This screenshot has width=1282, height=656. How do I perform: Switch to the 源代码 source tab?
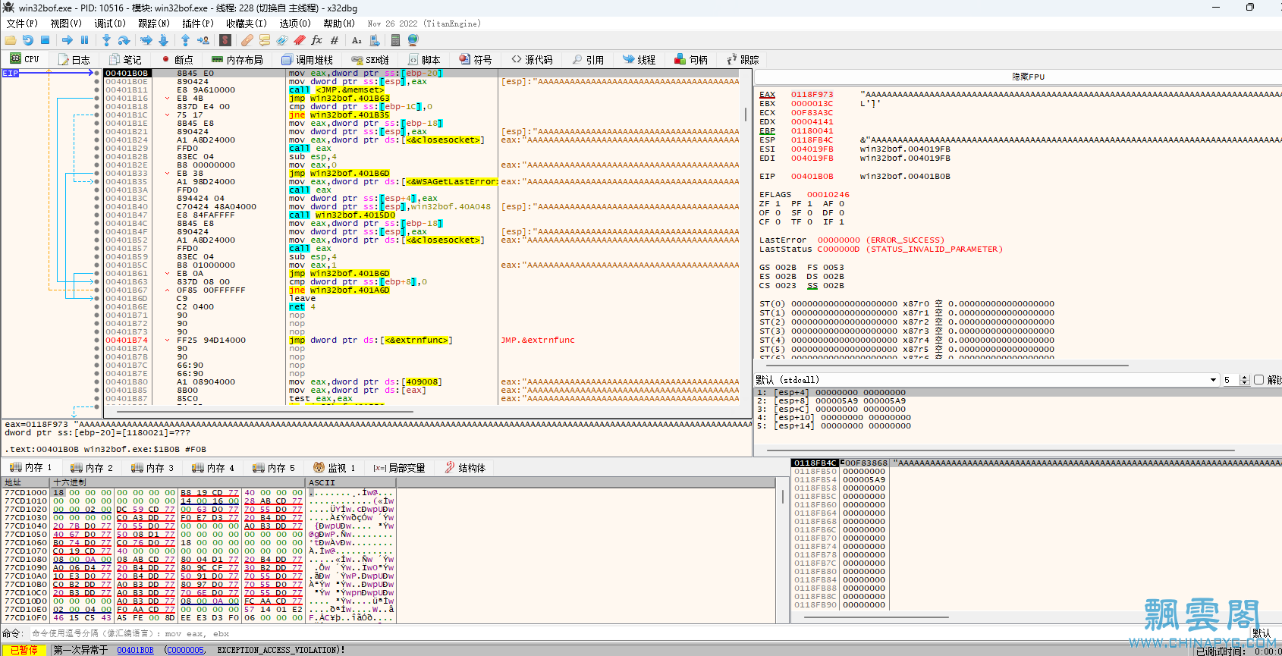[x=532, y=59]
